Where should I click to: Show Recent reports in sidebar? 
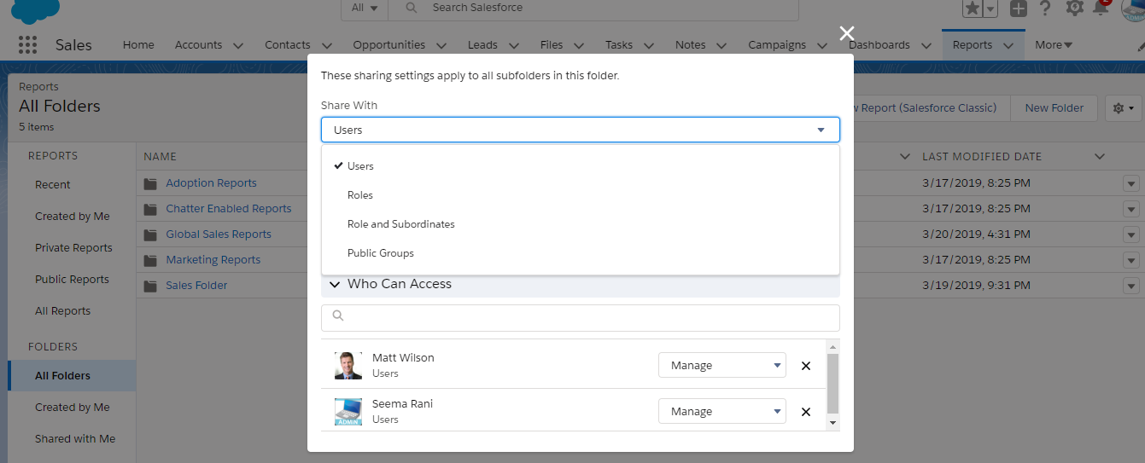(x=53, y=185)
